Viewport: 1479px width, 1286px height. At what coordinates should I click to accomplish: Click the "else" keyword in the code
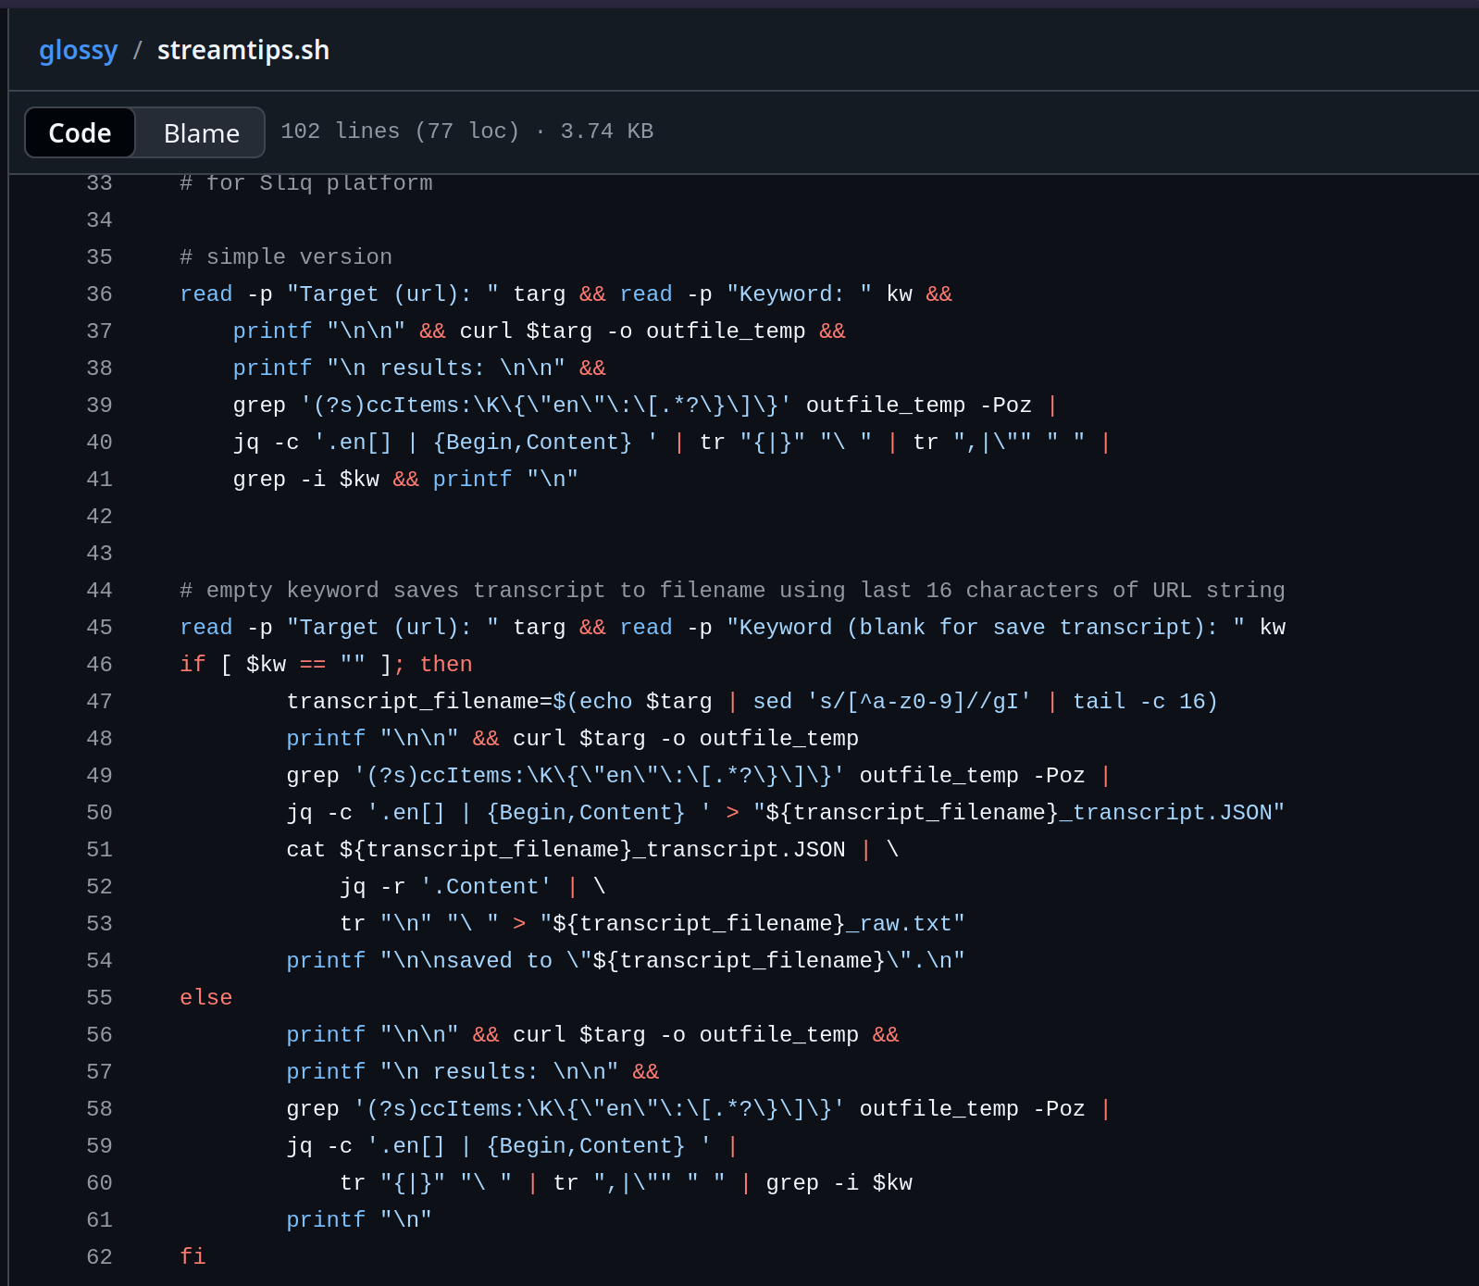[x=205, y=998]
